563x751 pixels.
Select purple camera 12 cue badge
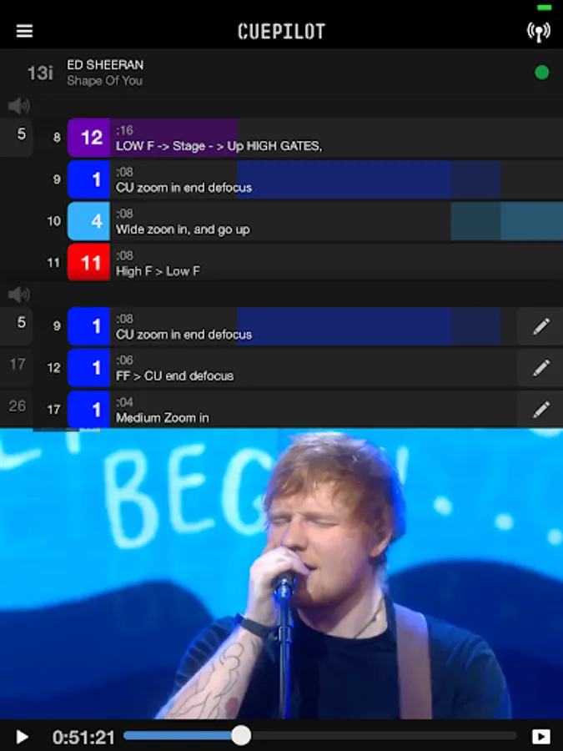click(x=89, y=138)
